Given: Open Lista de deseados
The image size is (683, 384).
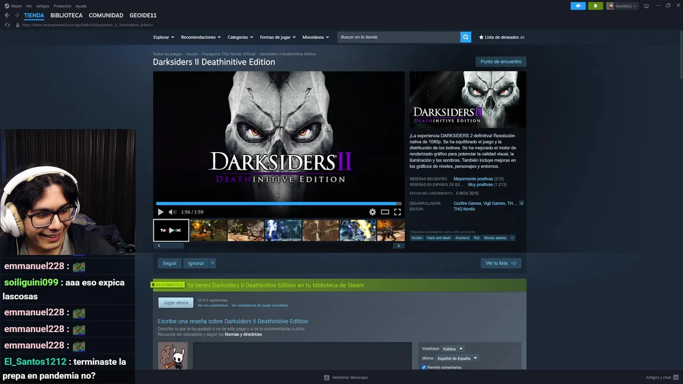Looking at the screenshot, I should pos(502,37).
